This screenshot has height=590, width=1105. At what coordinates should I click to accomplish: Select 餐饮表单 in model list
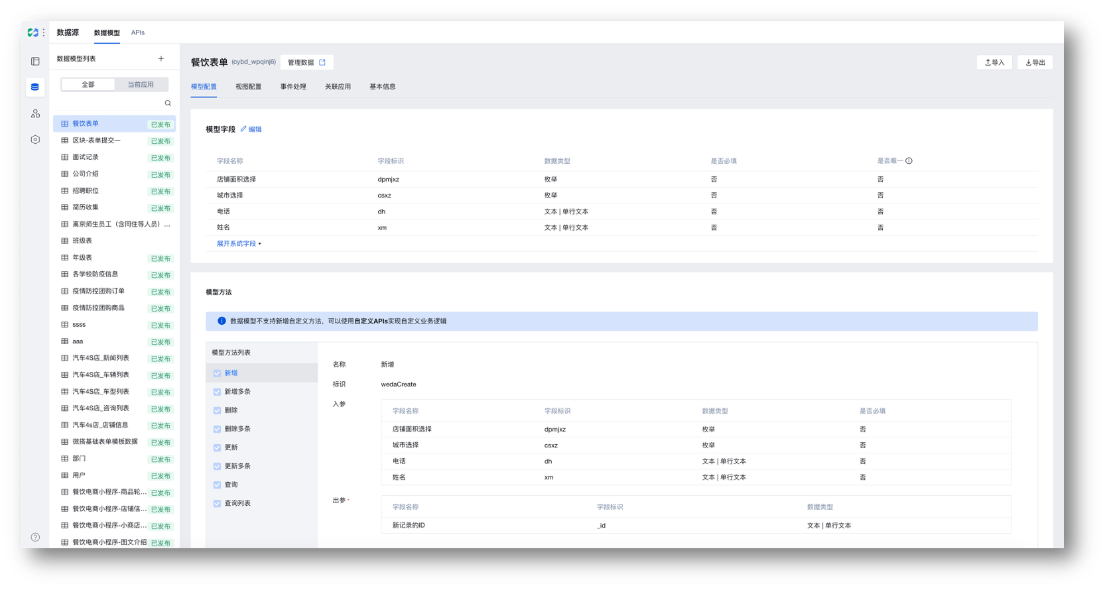[x=114, y=124]
